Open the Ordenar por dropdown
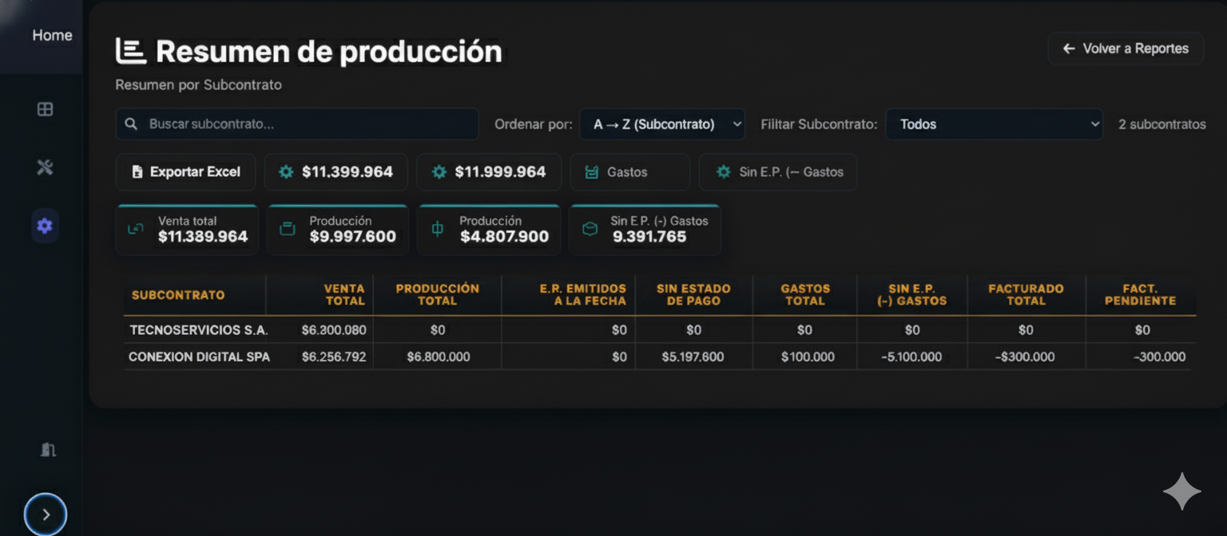Image resolution: width=1227 pixels, height=536 pixels. point(661,124)
